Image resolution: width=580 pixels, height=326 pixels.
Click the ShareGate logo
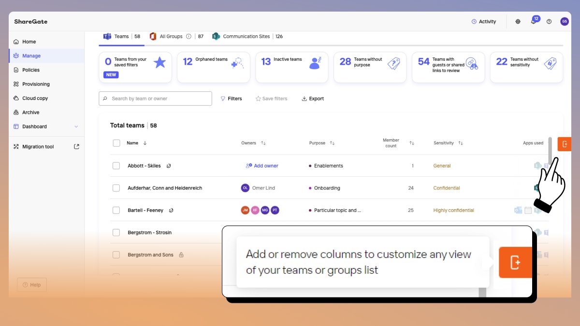31,22
